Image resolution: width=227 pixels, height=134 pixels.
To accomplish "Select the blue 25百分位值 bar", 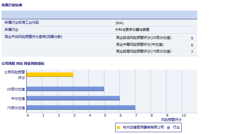I will [x=65, y=89].
